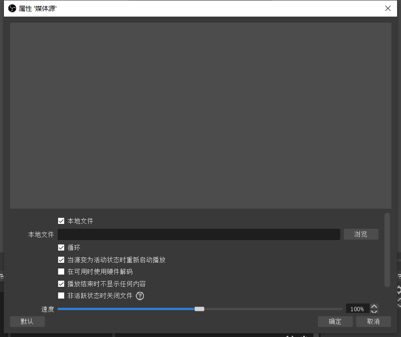Click the 确定 OK button
Viewport: 401px width, 337px height.
[335, 321]
